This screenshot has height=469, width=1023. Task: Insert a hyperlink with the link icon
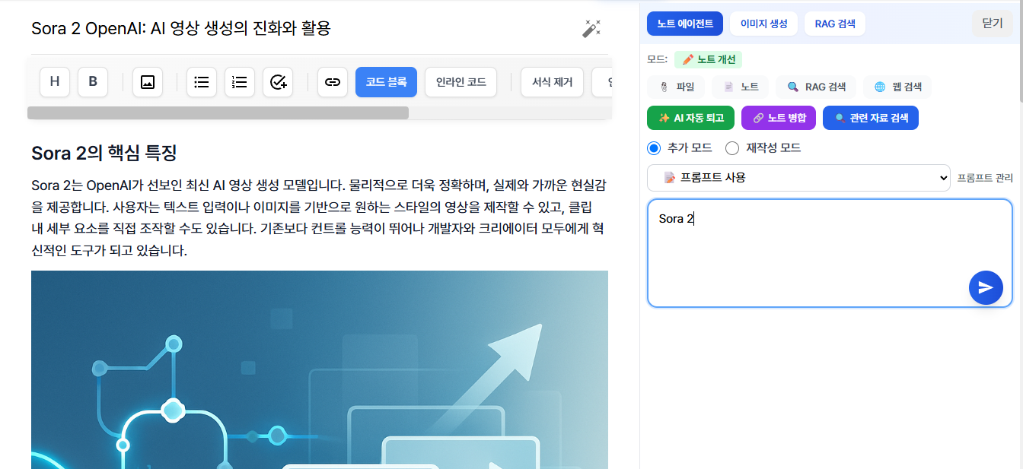click(x=332, y=82)
